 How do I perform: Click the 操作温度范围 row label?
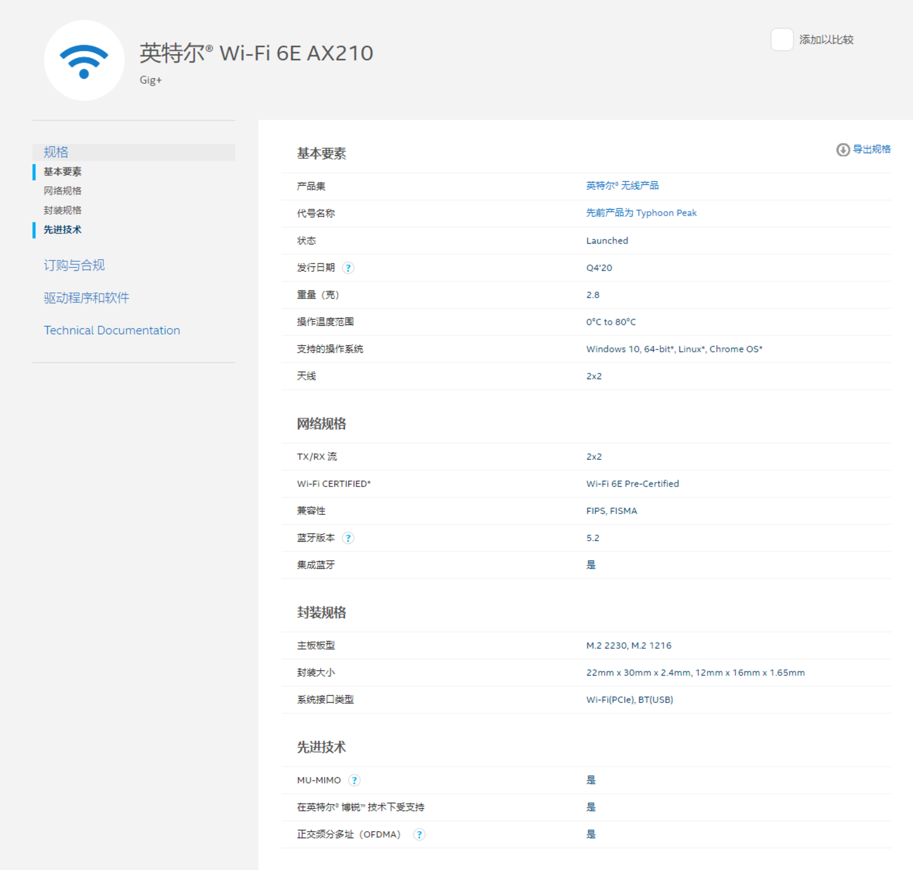325,322
